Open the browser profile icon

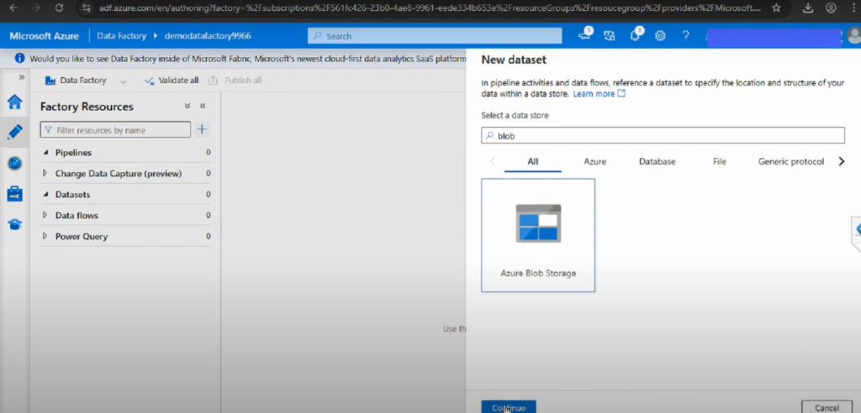[x=831, y=8]
